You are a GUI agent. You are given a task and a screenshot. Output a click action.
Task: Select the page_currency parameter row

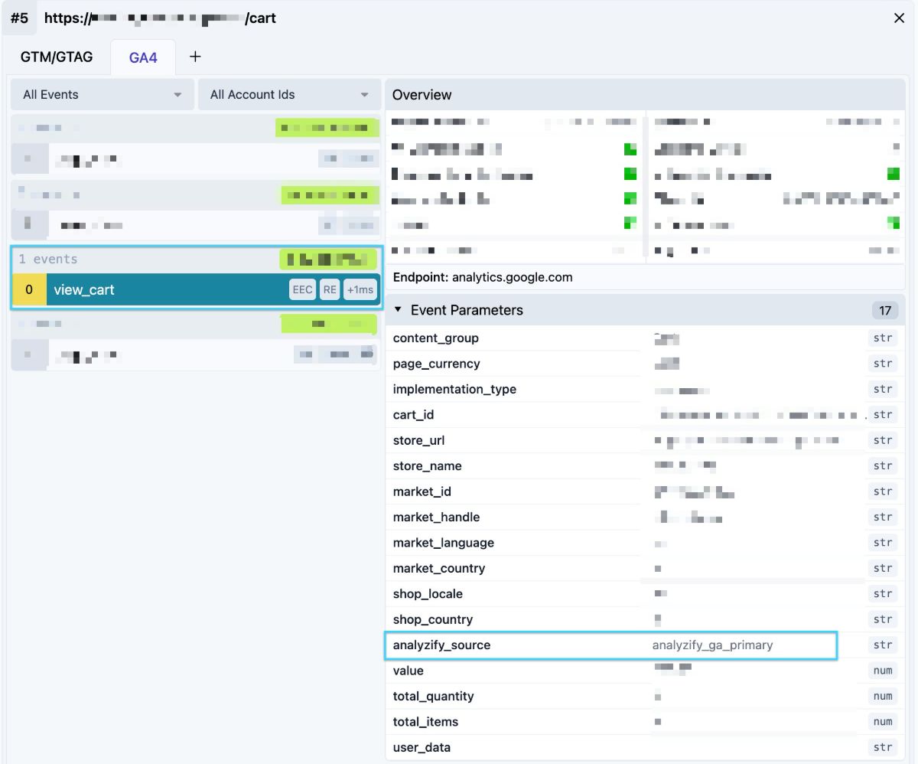645,364
